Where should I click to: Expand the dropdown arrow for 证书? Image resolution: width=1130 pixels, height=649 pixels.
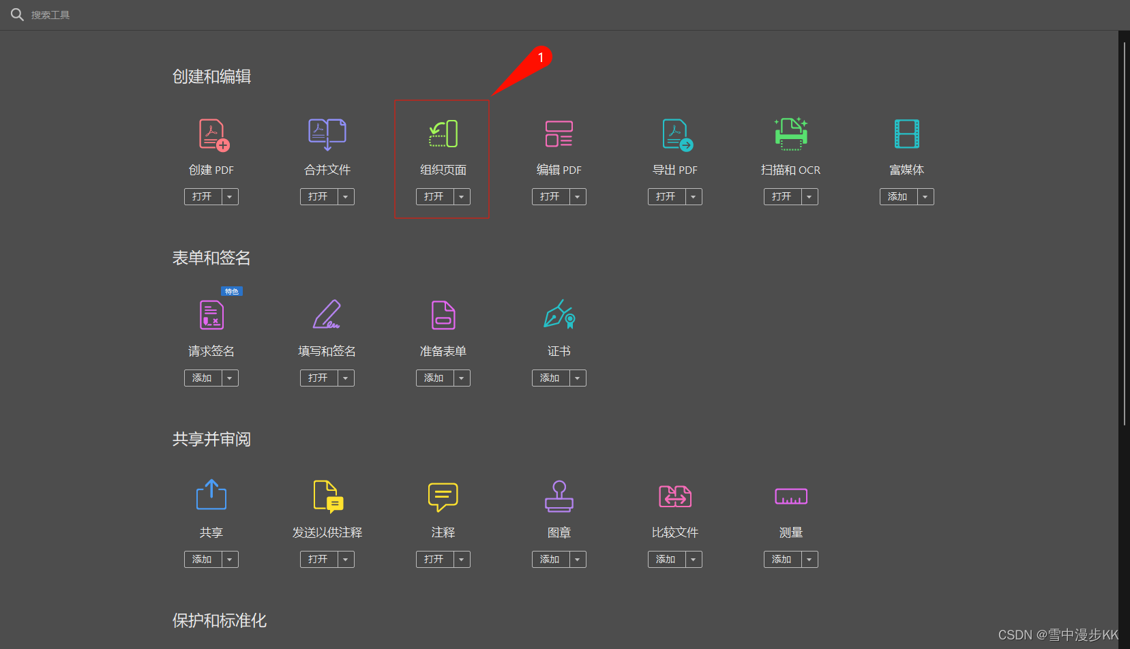pyautogui.click(x=578, y=378)
